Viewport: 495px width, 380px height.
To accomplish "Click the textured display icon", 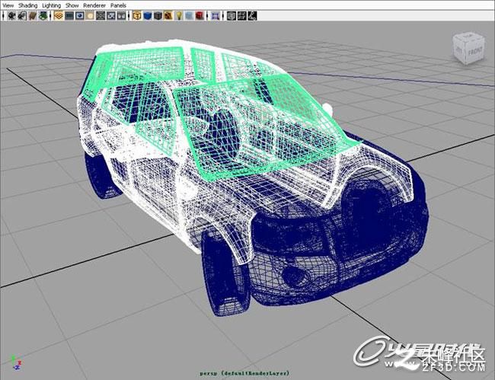I will click(168, 15).
